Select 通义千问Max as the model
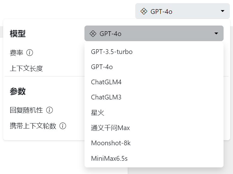 [x=110, y=128]
